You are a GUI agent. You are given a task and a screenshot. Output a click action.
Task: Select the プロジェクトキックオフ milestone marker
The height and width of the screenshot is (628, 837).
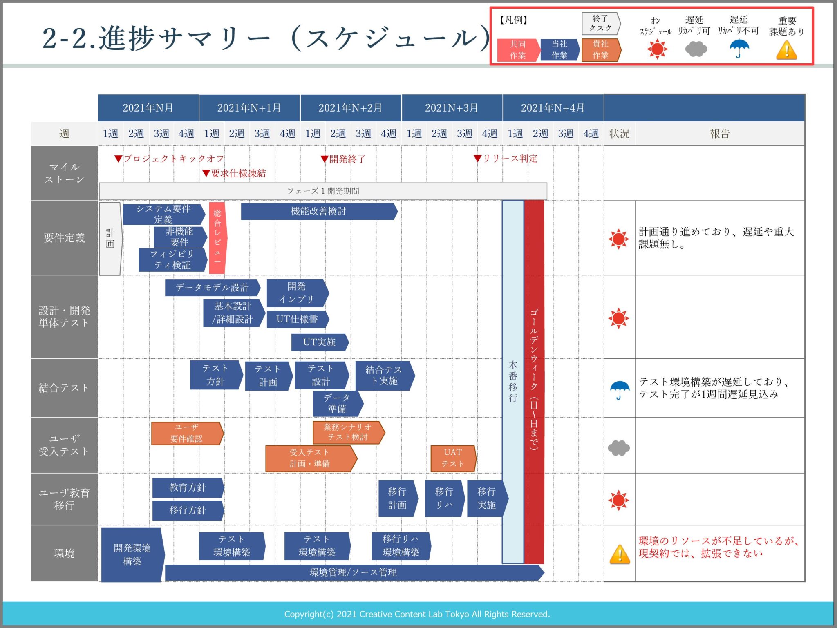[118, 159]
